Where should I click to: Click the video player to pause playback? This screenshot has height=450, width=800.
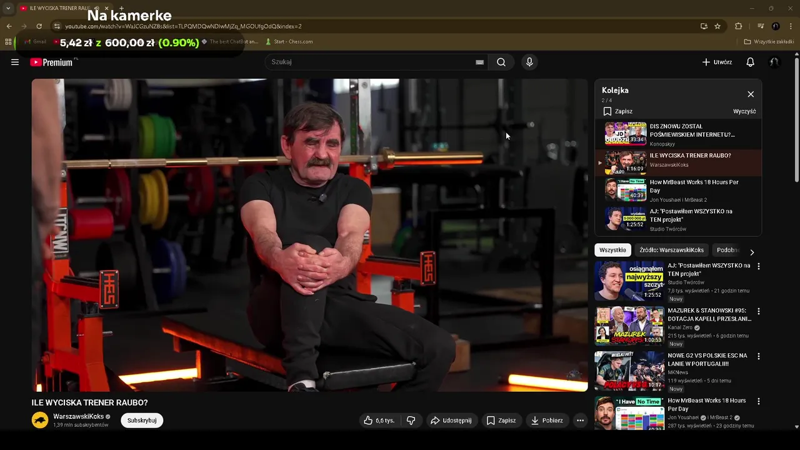pos(309,235)
